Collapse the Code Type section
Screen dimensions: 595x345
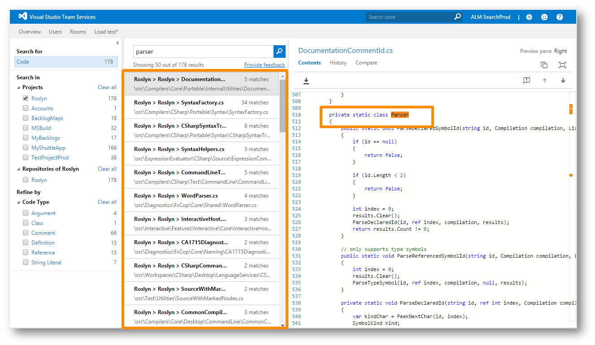tap(19, 203)
